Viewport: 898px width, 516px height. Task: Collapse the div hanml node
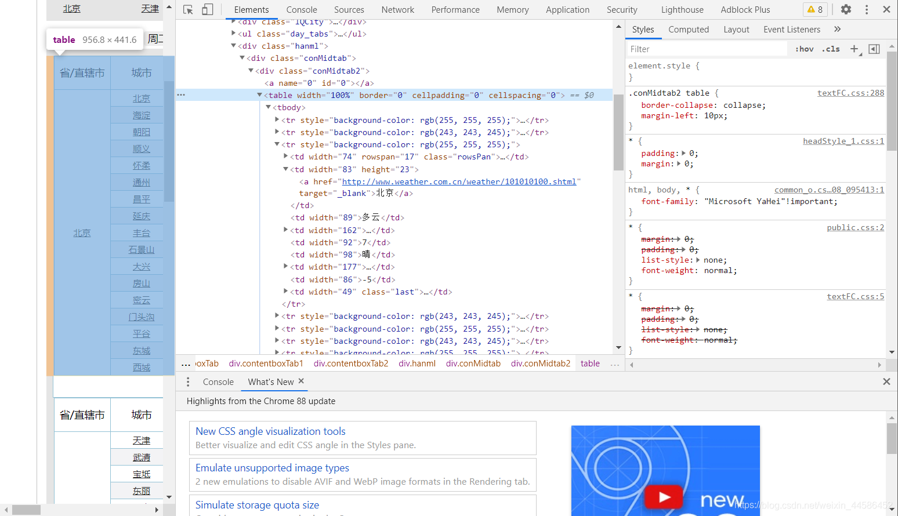tap(233, 46)
